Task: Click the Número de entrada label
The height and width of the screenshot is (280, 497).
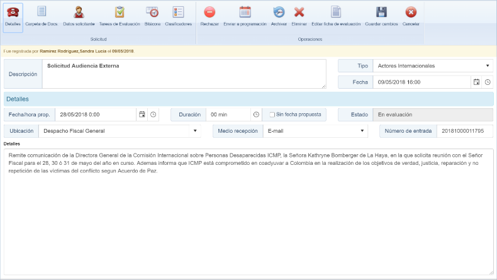Action: click(x=408, y=131)
